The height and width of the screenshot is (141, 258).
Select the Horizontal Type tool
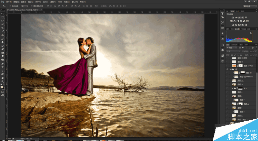pos(3,67)
